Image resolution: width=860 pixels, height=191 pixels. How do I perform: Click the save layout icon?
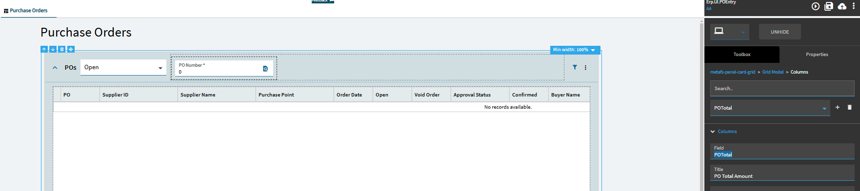pyautogui.click(x=829, y=6)
